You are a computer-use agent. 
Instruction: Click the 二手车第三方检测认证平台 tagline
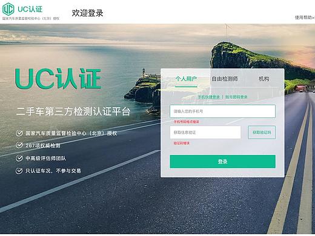(73, 111)
